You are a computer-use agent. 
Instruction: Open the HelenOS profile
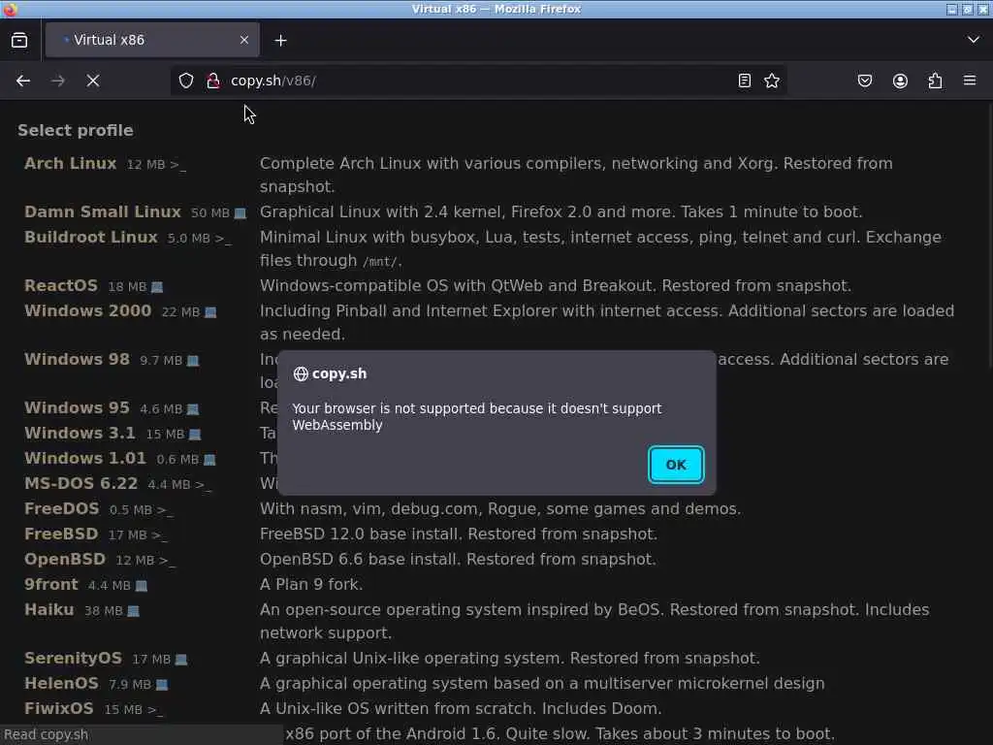tap(61, 684)
